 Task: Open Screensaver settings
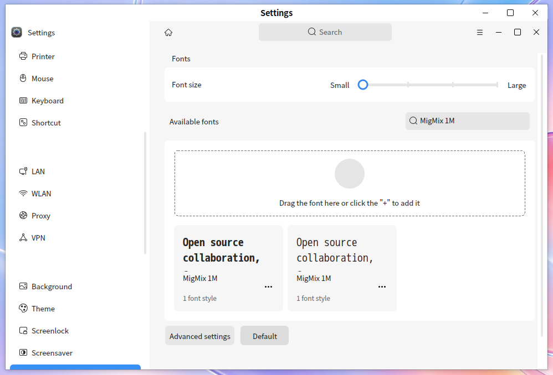(x=75, y=353)
